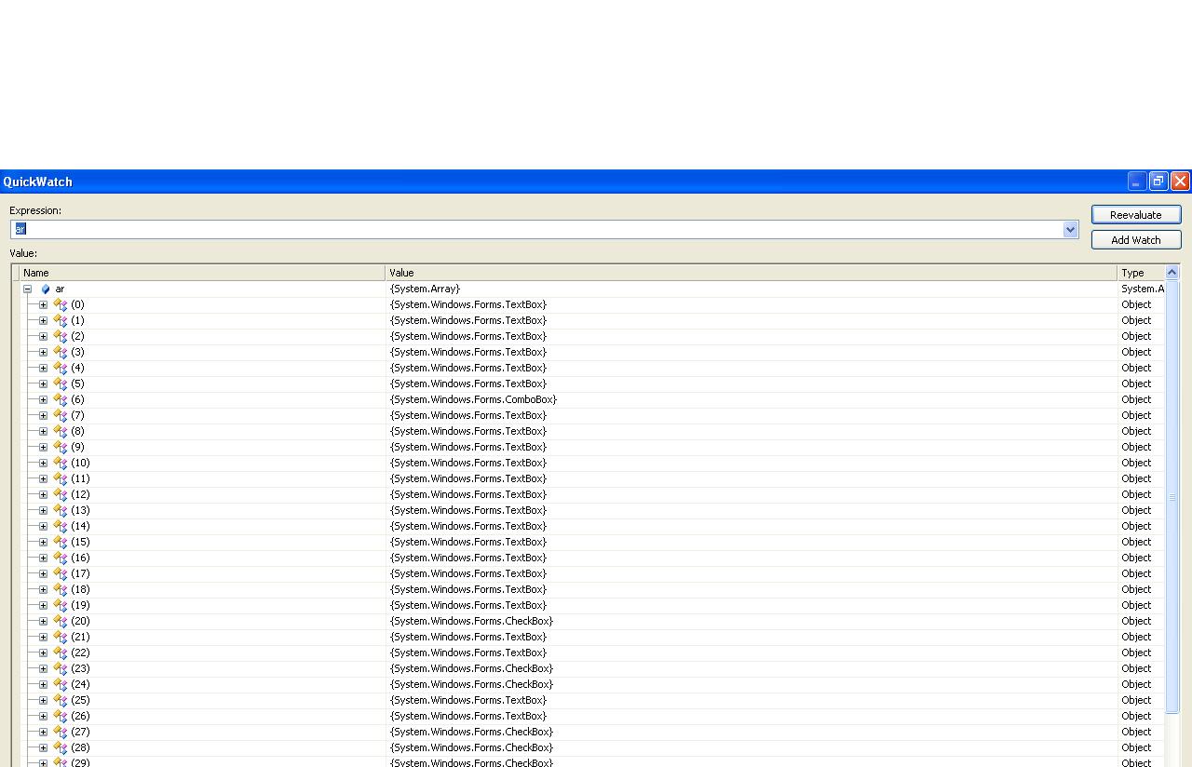The height and width of the screenshot is (767, 1192).
Task: Click the member icon for row (12)
Action: click(x=61, y=495)
